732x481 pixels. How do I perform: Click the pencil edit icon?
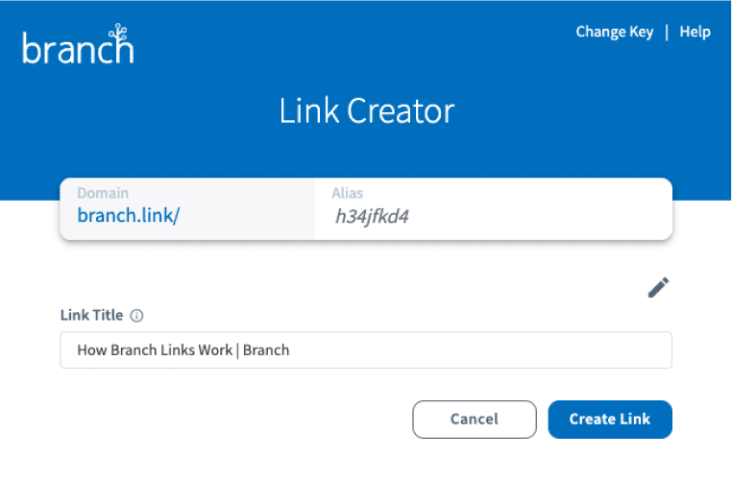click(658, 287)
